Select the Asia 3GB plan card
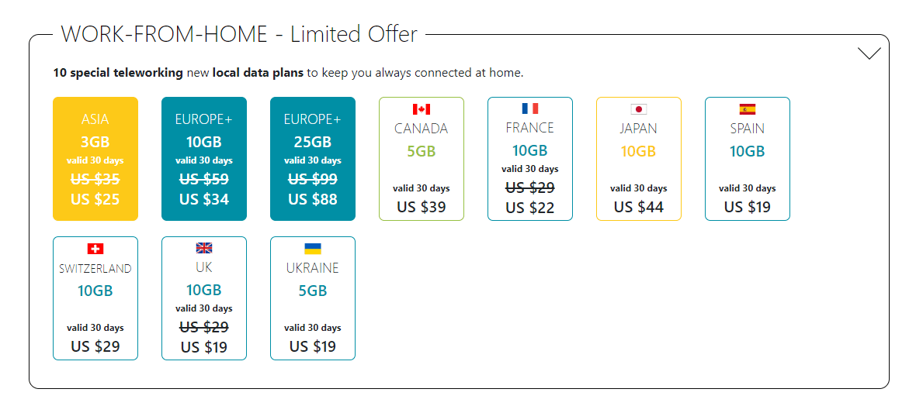The width and height of the screenshot is (923, 413). 95,159
